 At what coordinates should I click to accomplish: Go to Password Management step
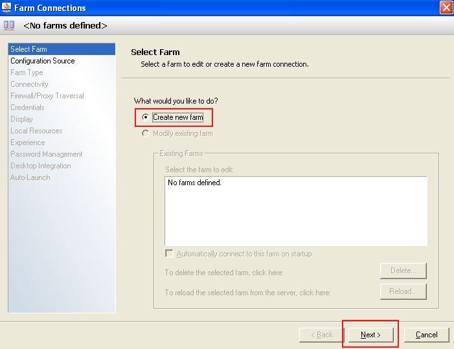[62, 154]
